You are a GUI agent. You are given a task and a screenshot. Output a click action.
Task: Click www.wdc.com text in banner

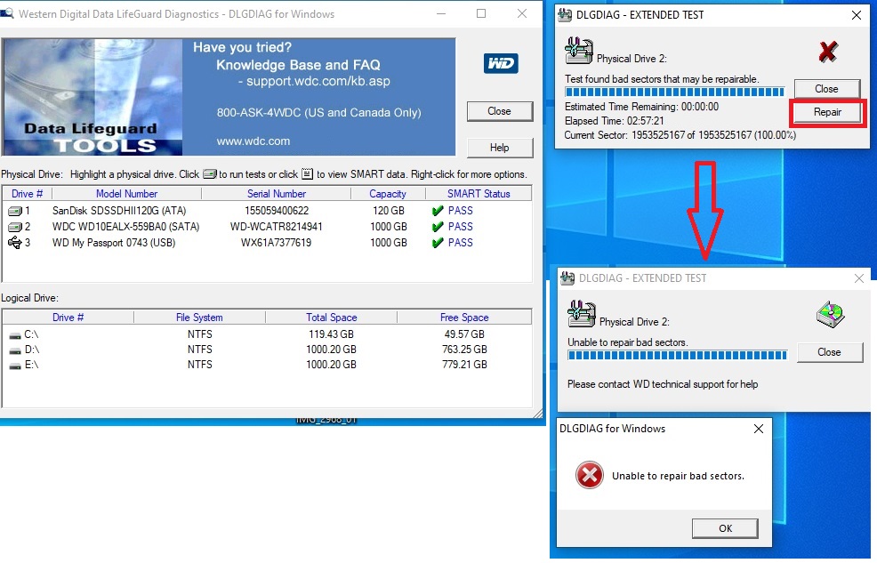(x=253, y=141)
